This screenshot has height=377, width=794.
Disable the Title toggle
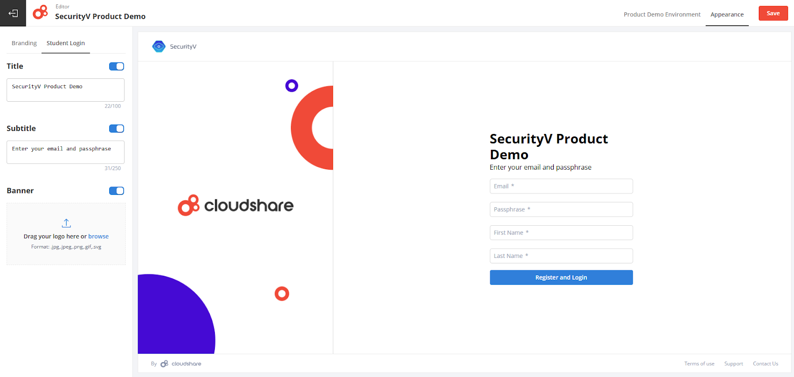click(x=116, y=66)
